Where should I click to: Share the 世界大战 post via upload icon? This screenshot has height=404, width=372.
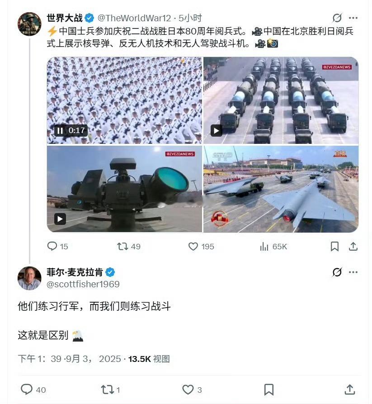(353, 247)
